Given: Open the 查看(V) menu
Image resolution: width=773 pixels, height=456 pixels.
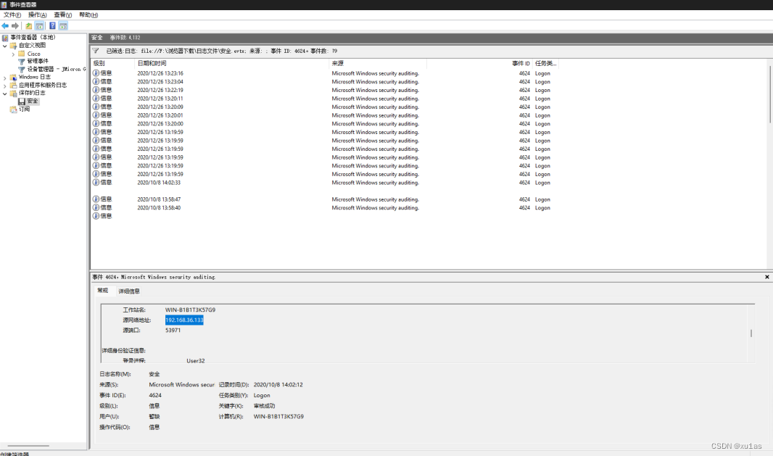Looking at the screenshot, I should click(x=61, y=14).
